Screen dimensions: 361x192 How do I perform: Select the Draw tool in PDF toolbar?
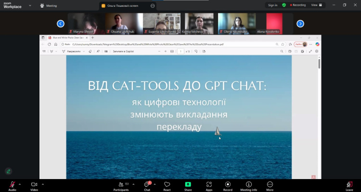click(x=71, y=51)
